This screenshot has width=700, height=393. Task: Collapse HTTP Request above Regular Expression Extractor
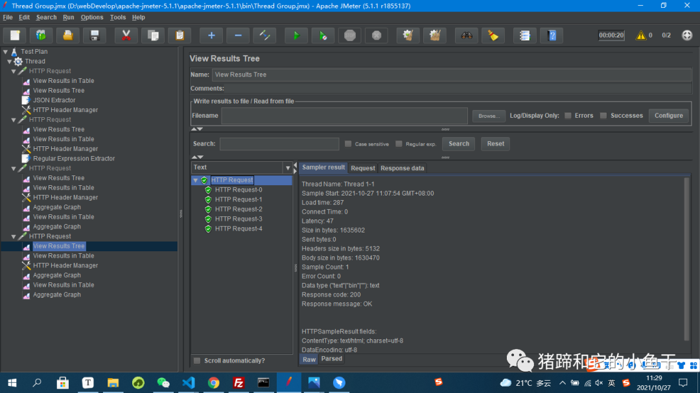click(14, 120)
